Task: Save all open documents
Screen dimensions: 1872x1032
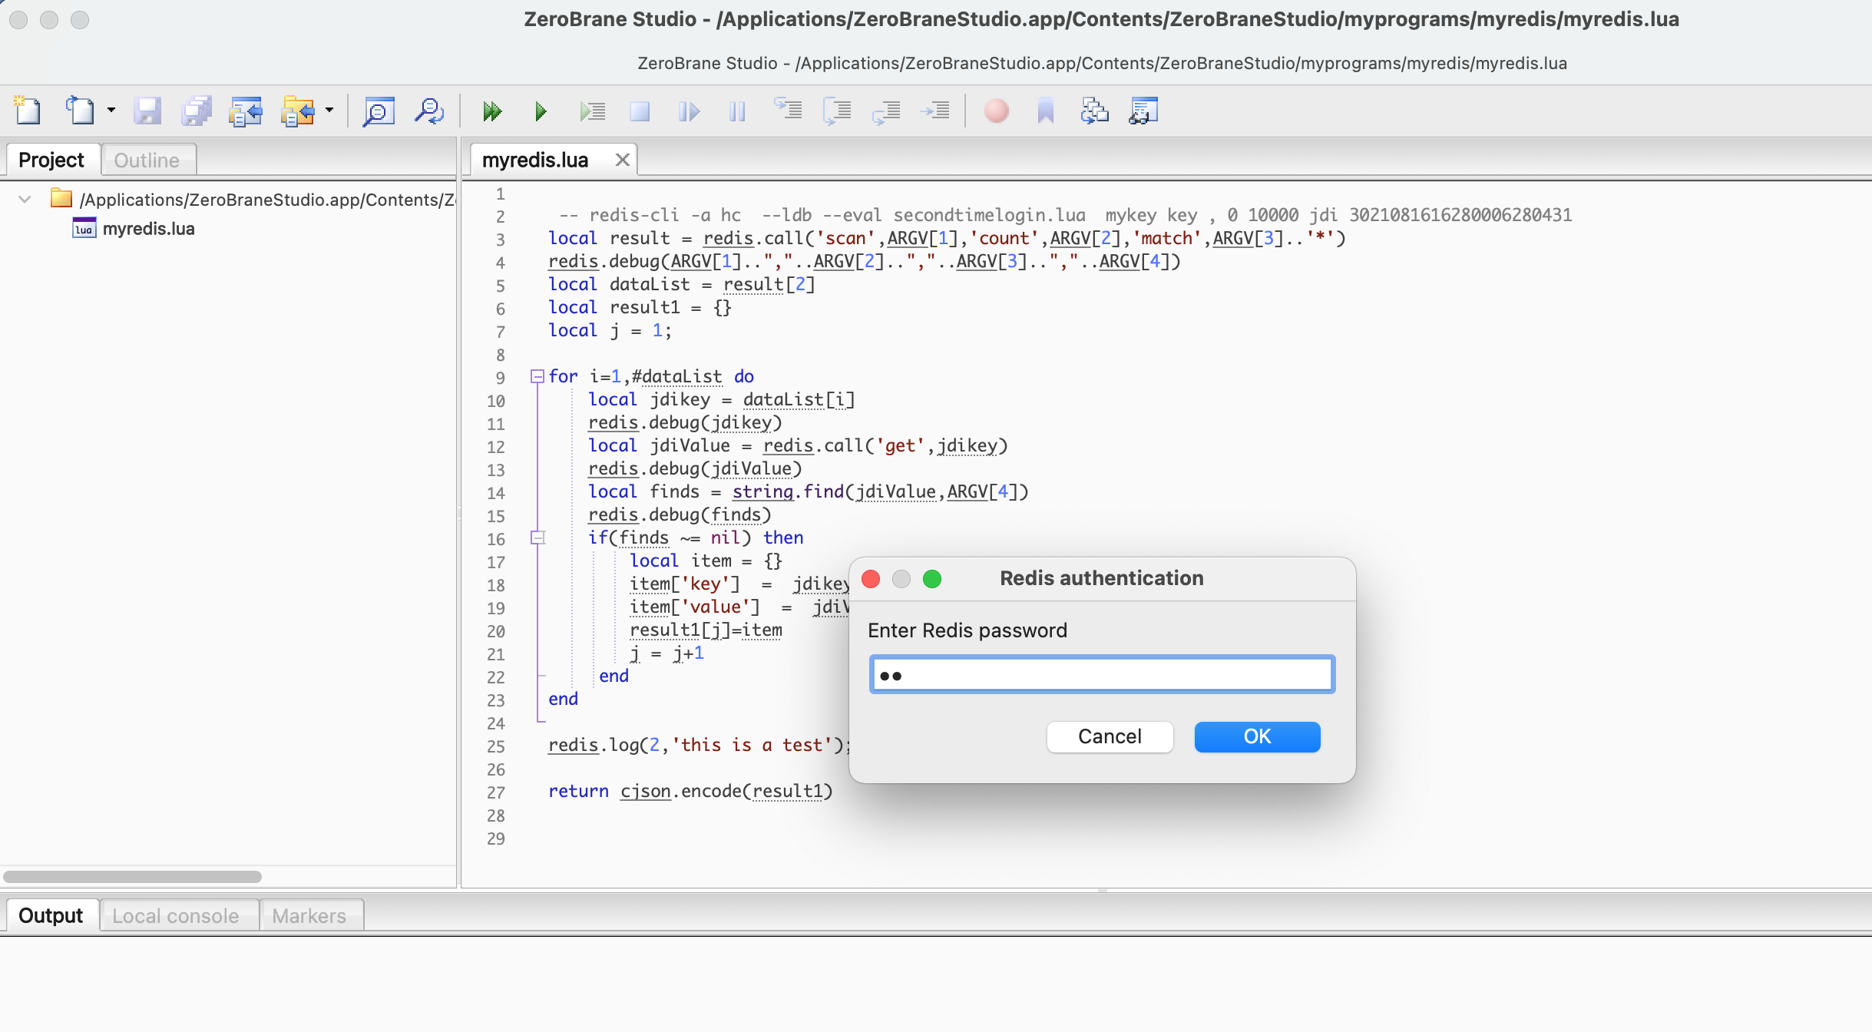Action: click(197, 111)
